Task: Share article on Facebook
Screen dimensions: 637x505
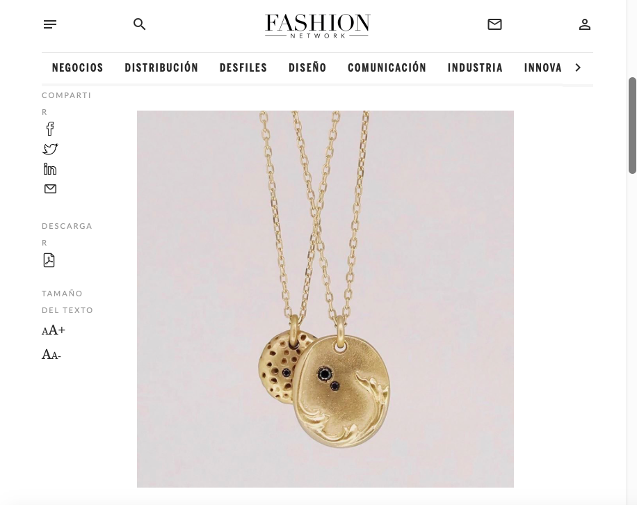Action: click(50, 129)
